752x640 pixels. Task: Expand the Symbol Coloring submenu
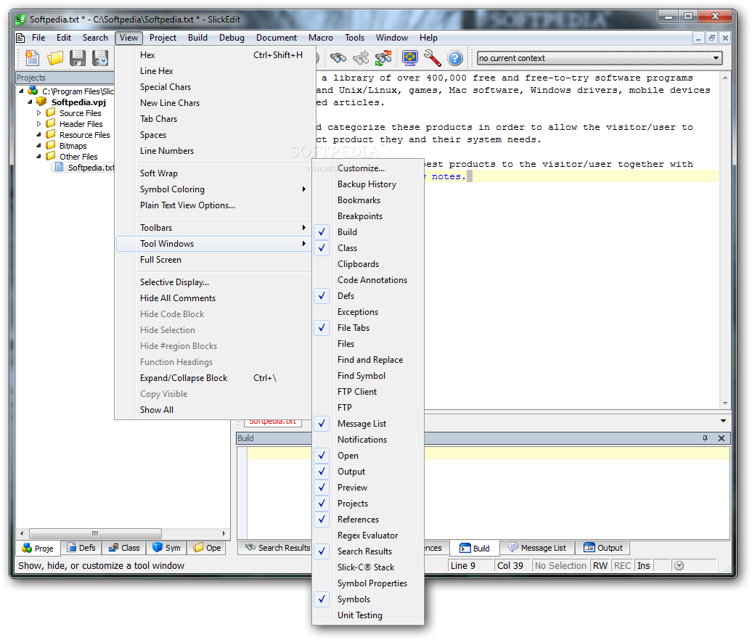coord(214,189)
